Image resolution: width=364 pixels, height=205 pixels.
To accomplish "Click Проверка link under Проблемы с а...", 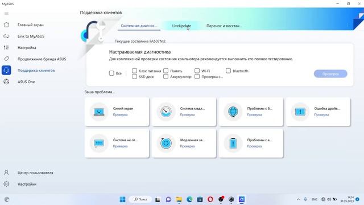I will tap(254, 146).
